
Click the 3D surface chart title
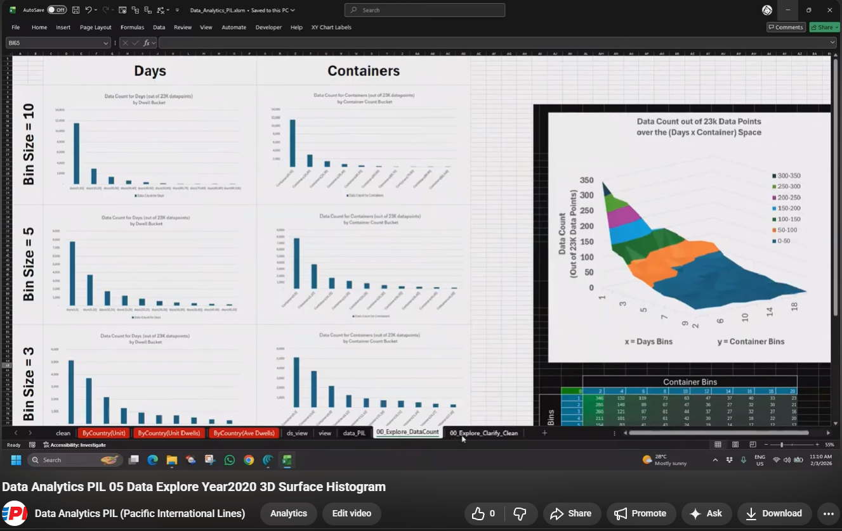699,127
